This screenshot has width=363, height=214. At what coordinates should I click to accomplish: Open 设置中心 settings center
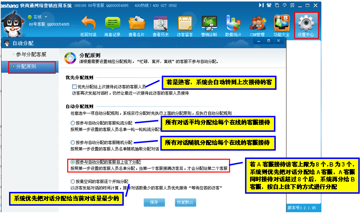[x=306, y=25]
